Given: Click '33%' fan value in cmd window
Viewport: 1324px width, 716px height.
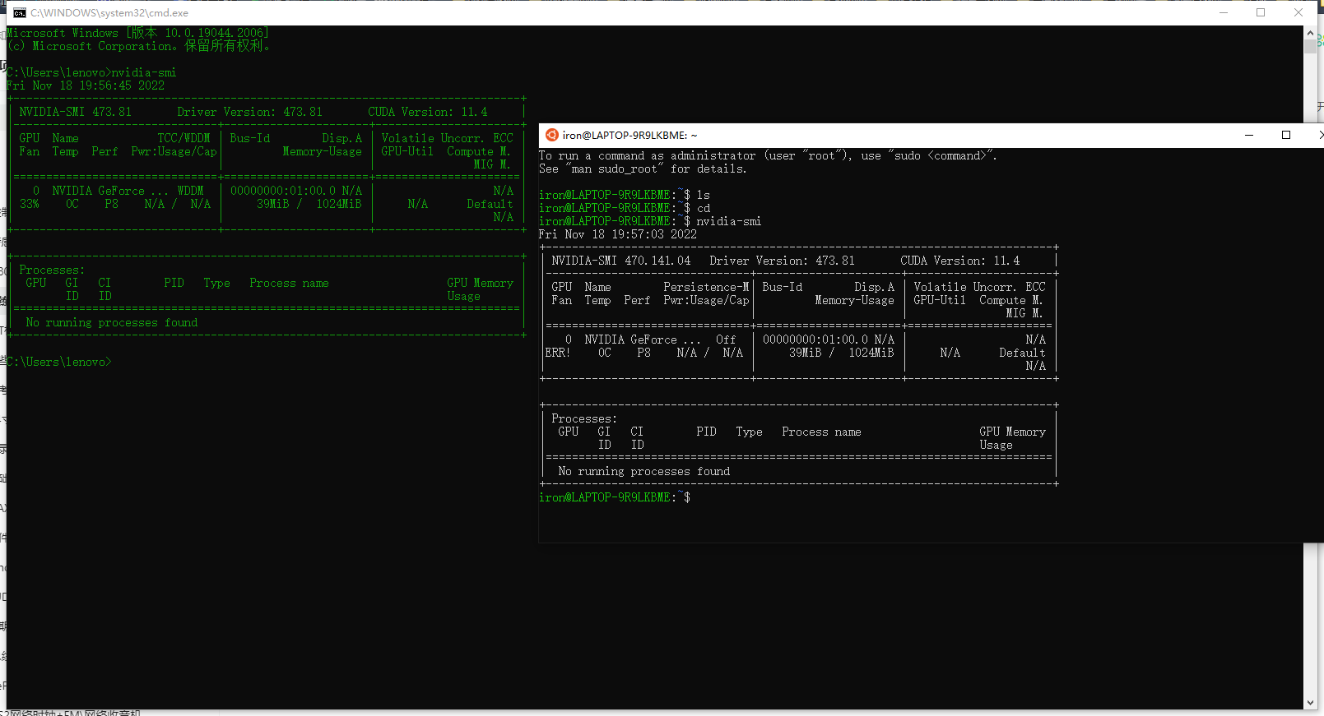Looking at the screenshot, I should click(30, 204).
